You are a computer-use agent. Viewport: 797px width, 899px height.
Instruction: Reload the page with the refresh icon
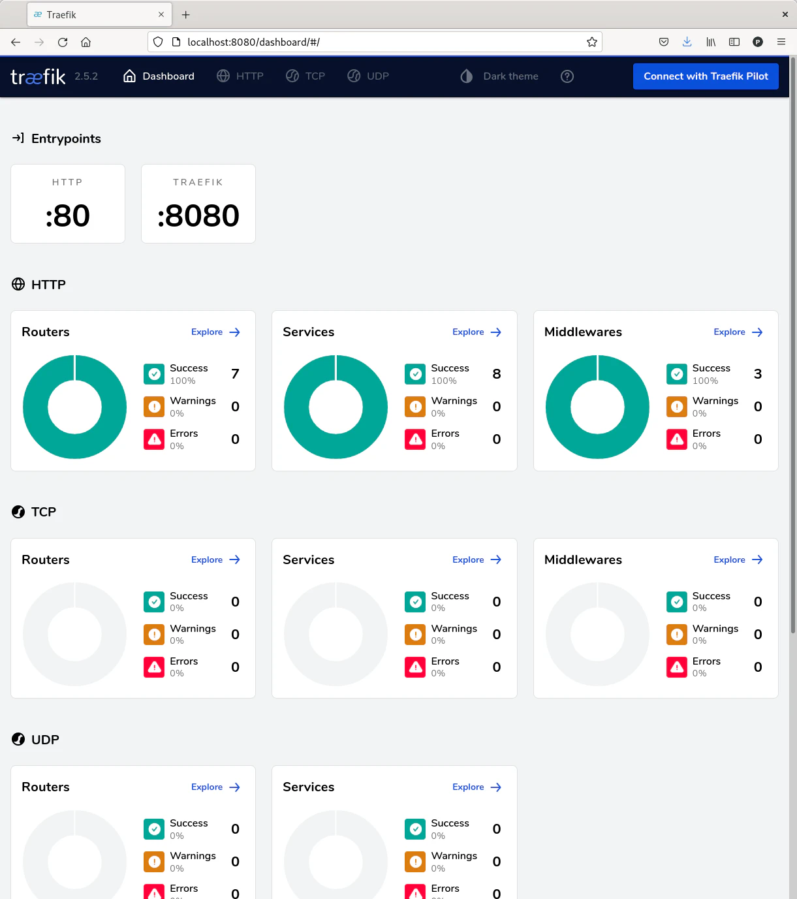click(63, 42)
